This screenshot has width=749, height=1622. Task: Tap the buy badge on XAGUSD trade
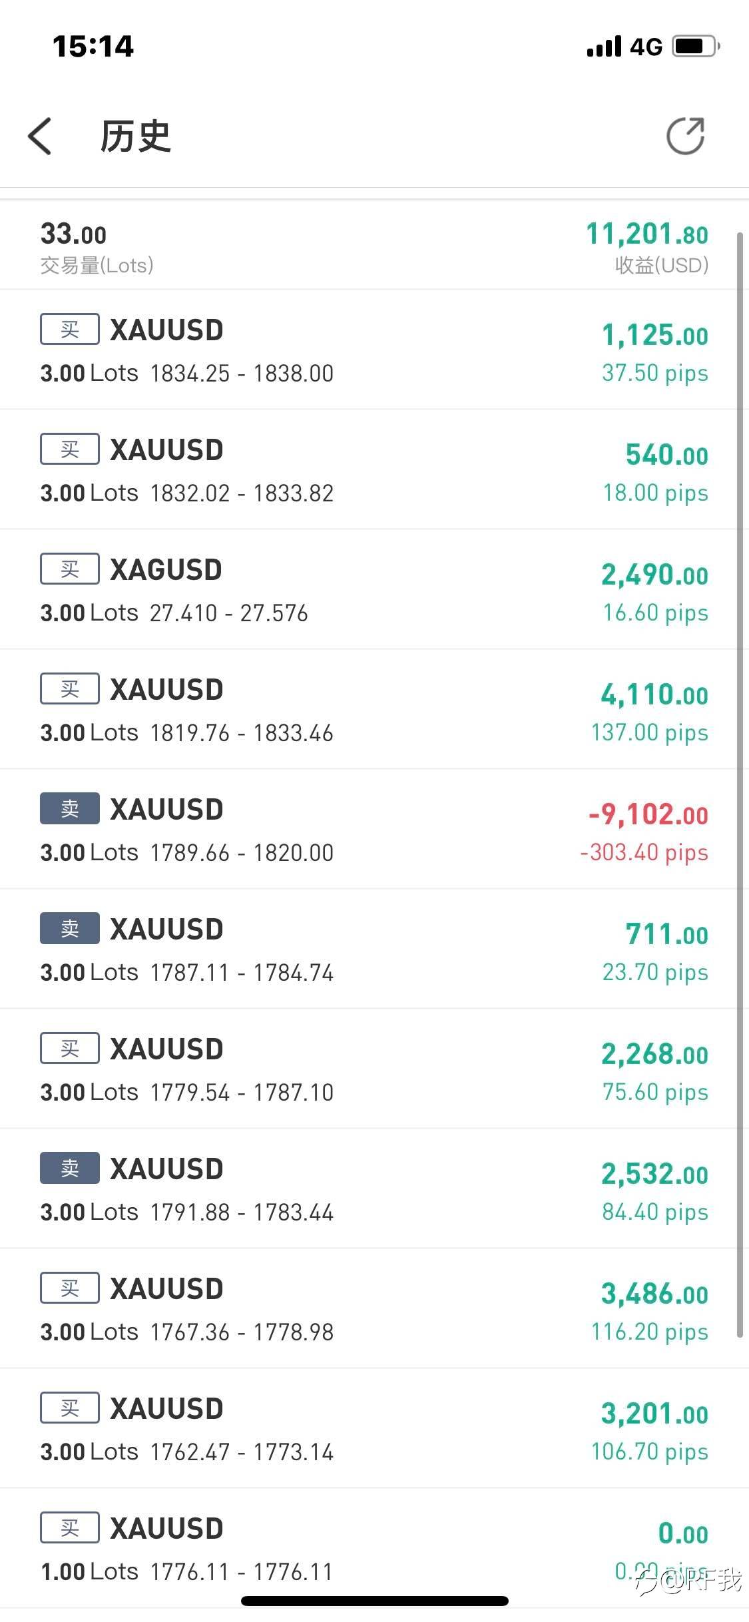point(70,569)
